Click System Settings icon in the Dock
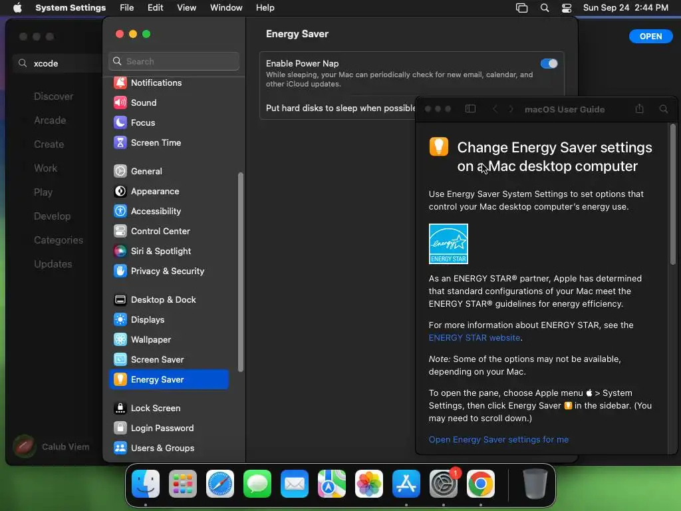Image resolution: width=681 pixels, height=511 pixels. click(x=444, y=484)
